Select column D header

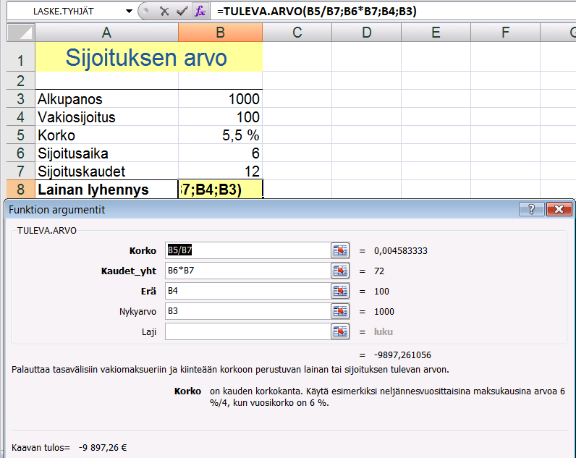(x=367, y=33)
